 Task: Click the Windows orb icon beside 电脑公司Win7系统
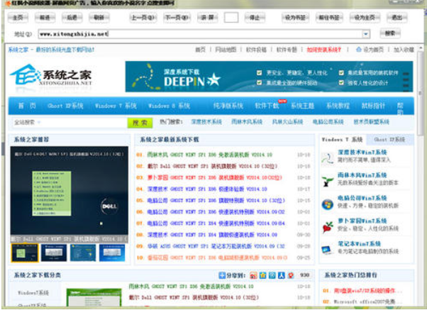coord(327,204)
